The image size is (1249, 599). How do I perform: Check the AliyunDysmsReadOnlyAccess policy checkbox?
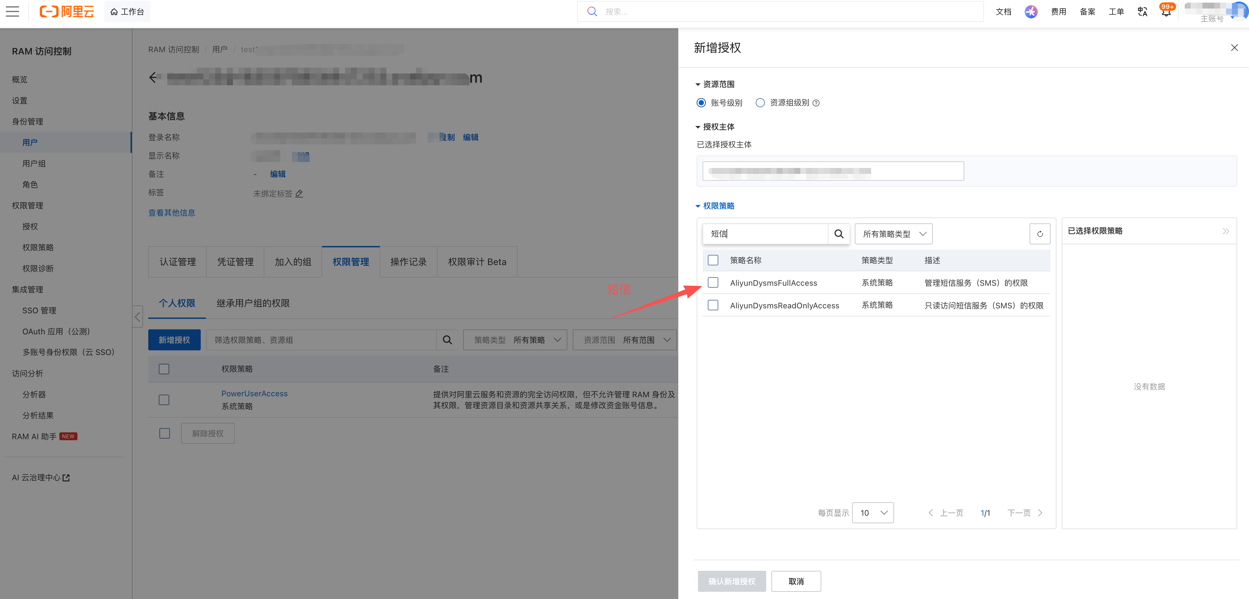[x=713, y=305]
